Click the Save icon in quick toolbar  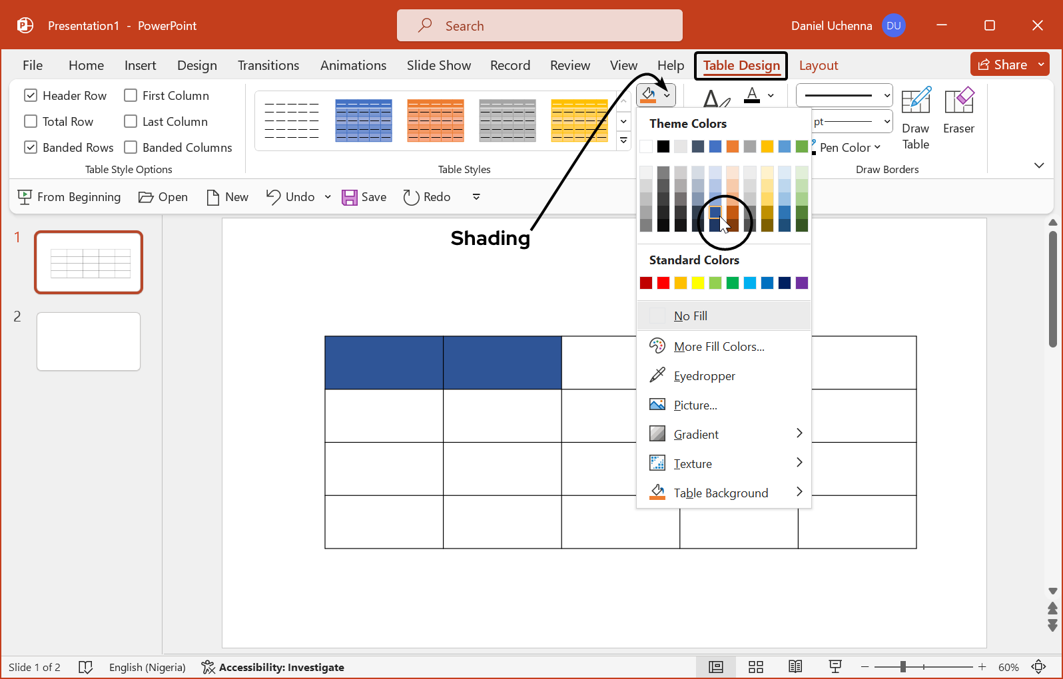(350, 197)
